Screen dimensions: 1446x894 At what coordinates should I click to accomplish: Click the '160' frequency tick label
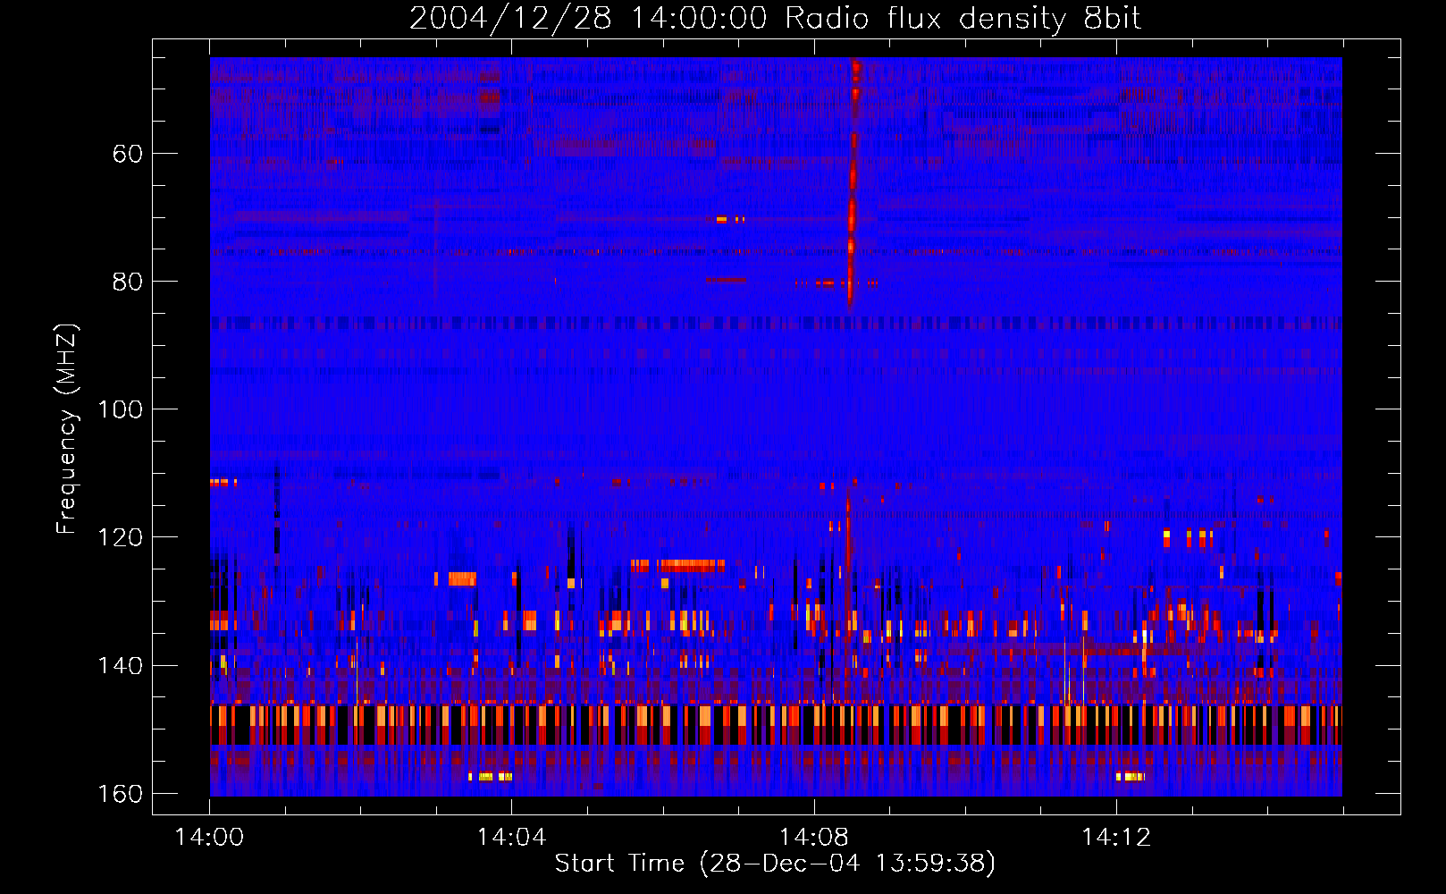coord(121,794)
